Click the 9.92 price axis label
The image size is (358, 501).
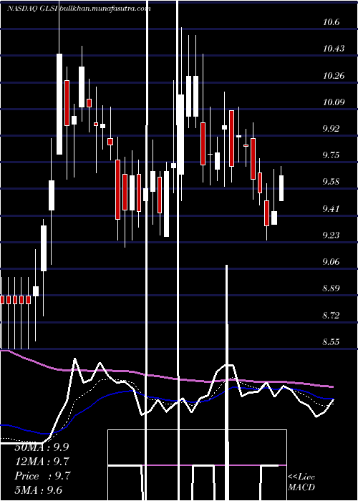click(331, 129)
